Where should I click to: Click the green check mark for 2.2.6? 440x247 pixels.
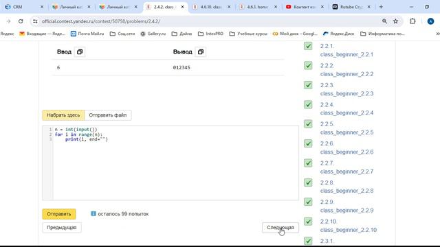click(x=308, y=143)
